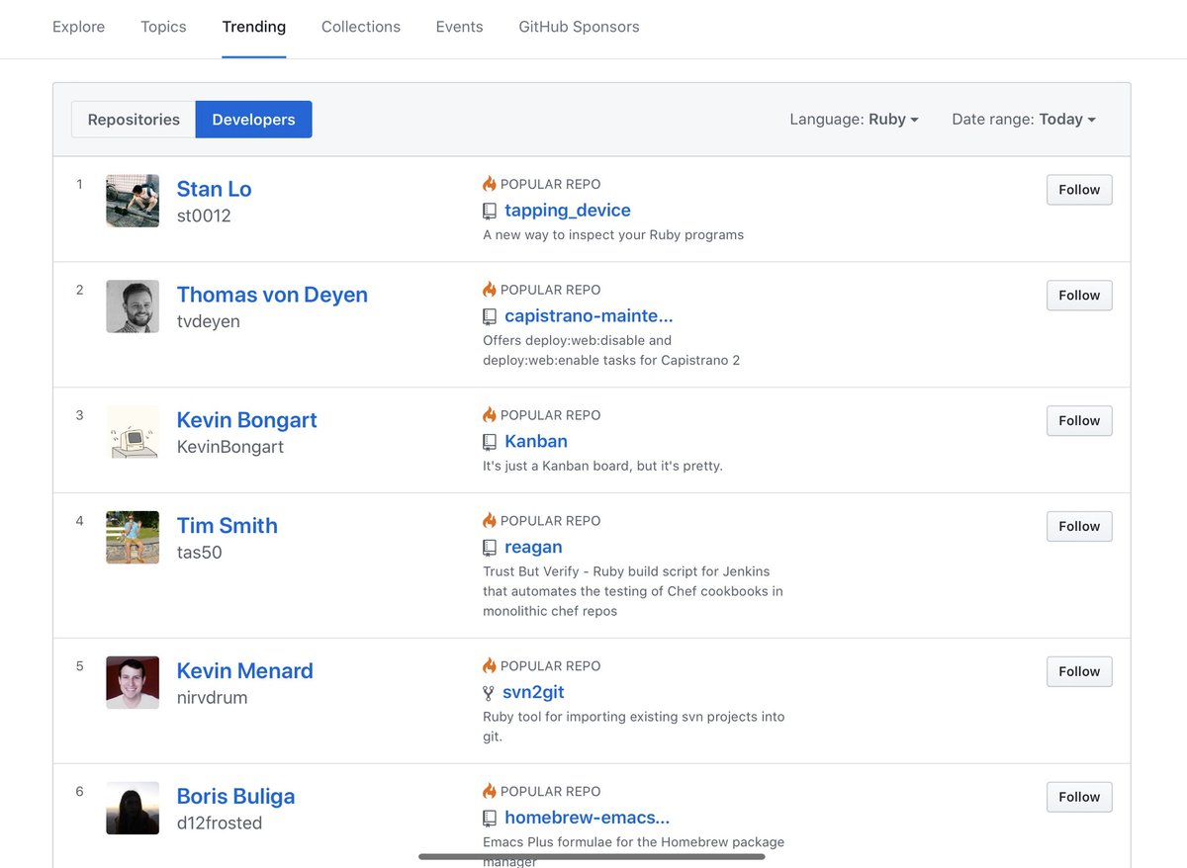The height and width of the screenshot is (868, 1187).
Task: Open the homebrew-emacs... repository link
Action: pos(588,819)
